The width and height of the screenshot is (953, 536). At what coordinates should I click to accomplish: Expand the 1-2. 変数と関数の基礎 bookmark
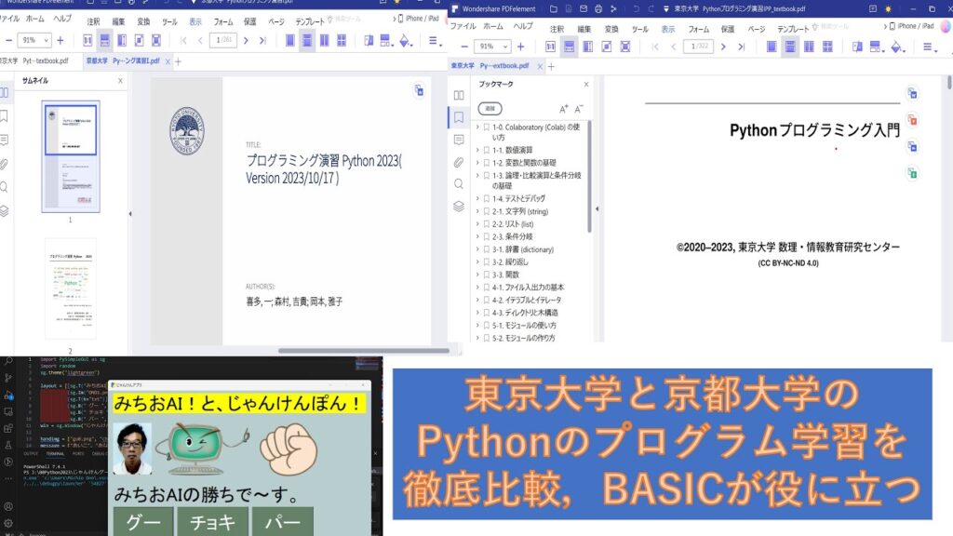tap(476, 163)
